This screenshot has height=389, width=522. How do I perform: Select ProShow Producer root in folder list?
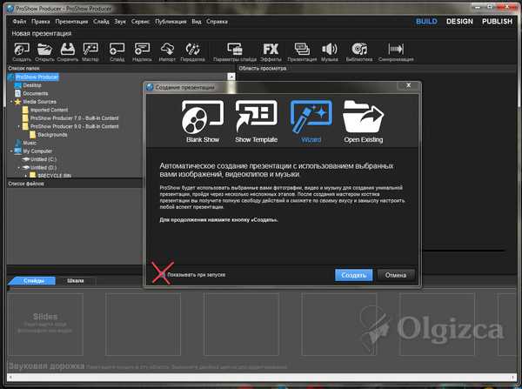pos(37,77)
